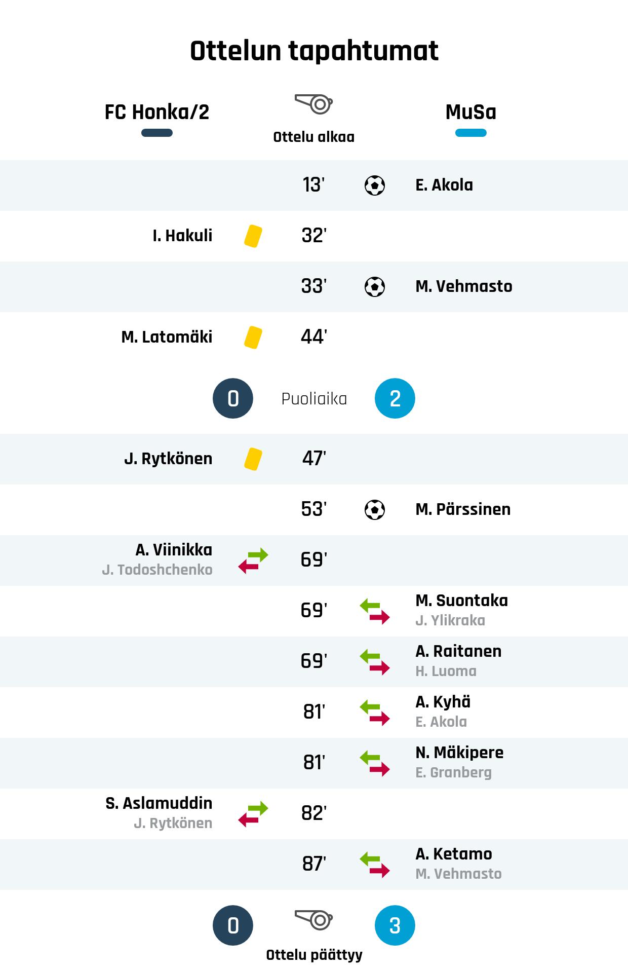This screenshot has height=972, width=628.
Task: Click the substitution arrows beside M. Suontaka
Action: pyautogui.click(x=375, y=611)
